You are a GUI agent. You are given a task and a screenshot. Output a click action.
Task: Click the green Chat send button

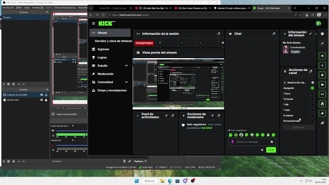tap(271, 150)
